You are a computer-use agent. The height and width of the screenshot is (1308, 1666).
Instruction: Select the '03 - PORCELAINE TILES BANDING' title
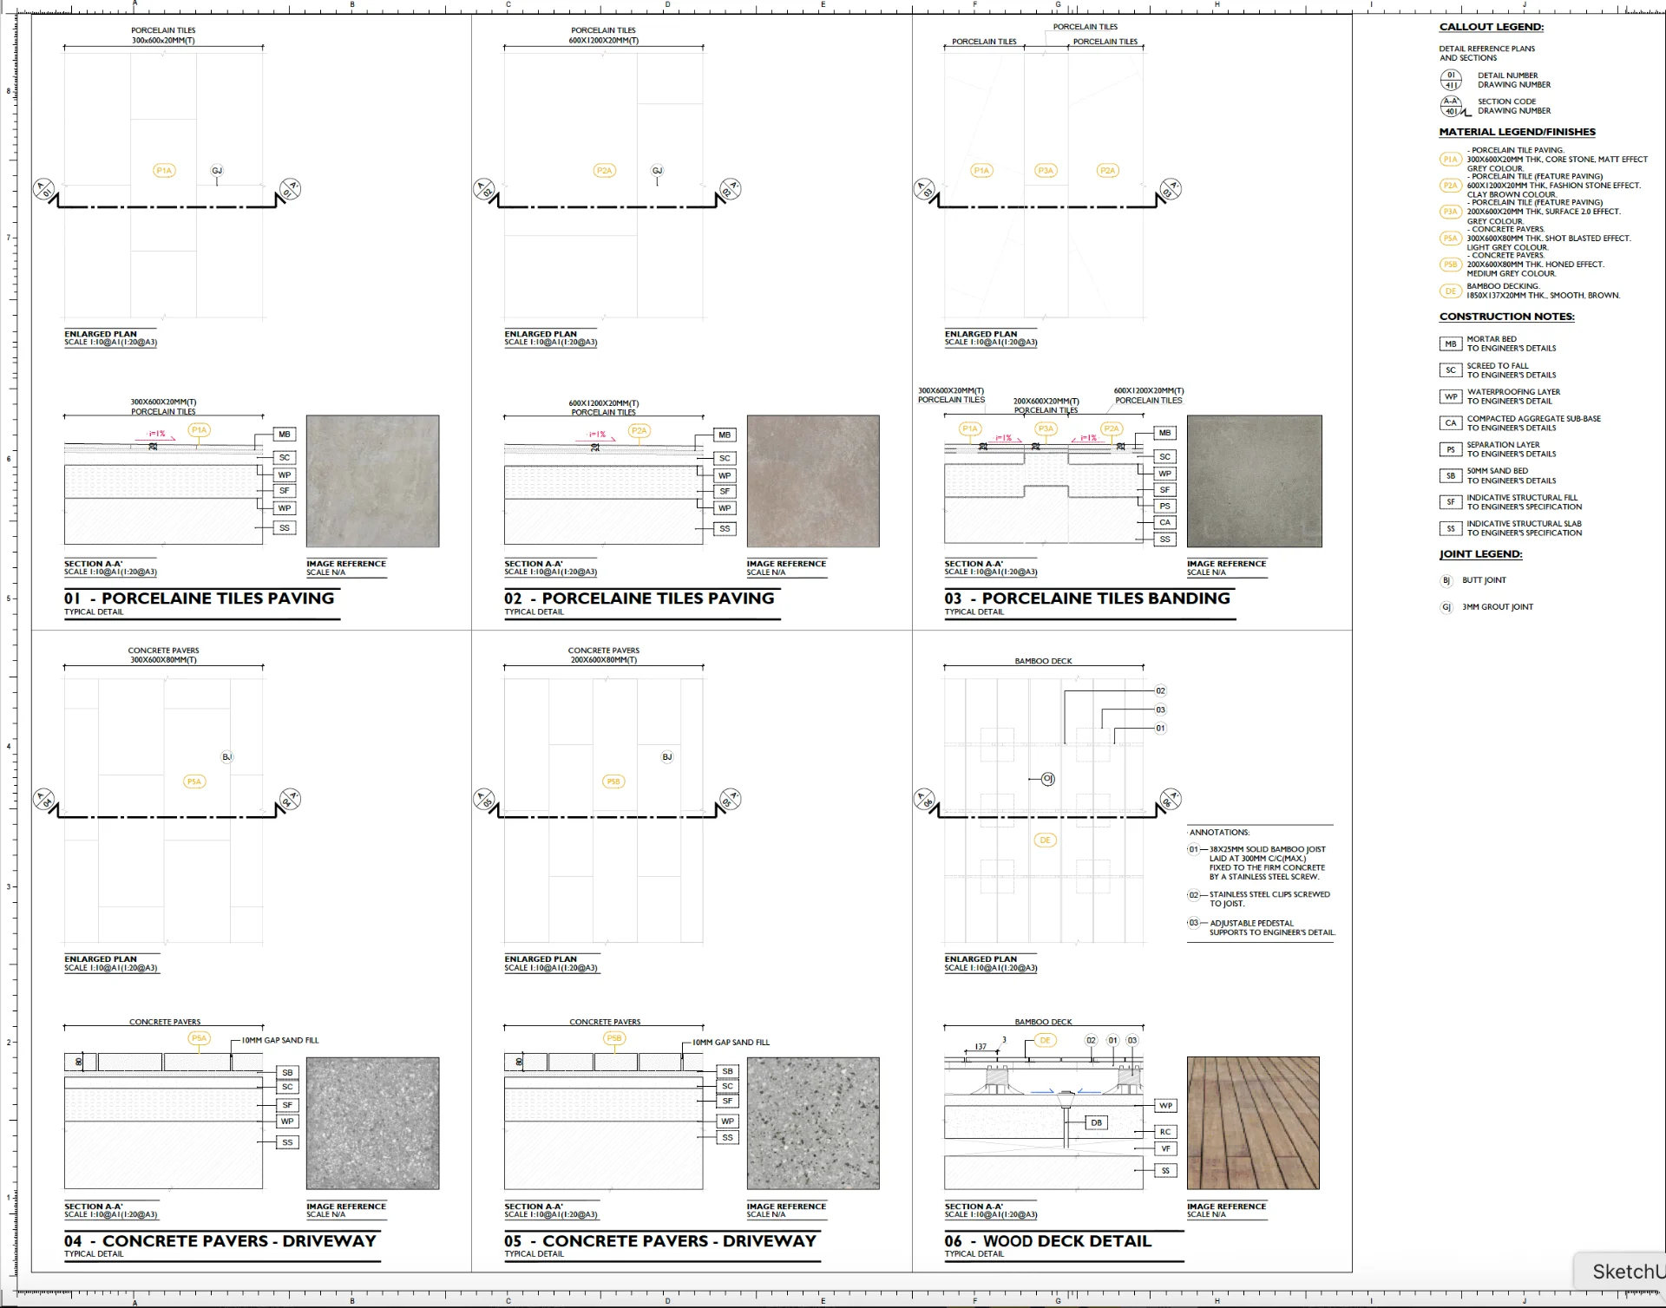coord(1087,598)
